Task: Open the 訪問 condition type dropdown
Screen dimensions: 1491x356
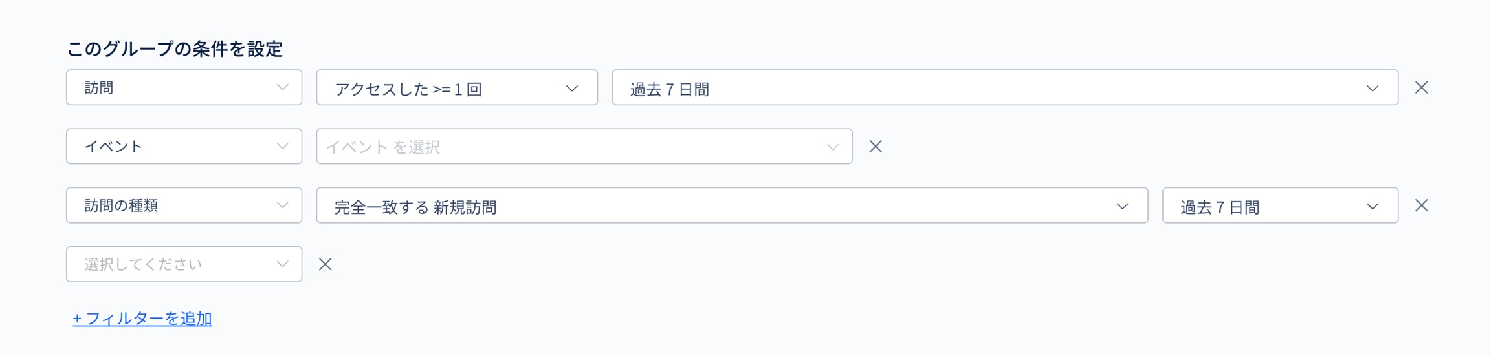Action: coord(184,88)
